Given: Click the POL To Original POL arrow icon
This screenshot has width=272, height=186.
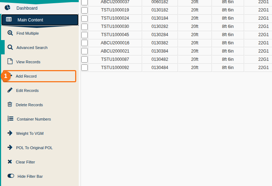Looking at the screenshot, I should [10, 147].
